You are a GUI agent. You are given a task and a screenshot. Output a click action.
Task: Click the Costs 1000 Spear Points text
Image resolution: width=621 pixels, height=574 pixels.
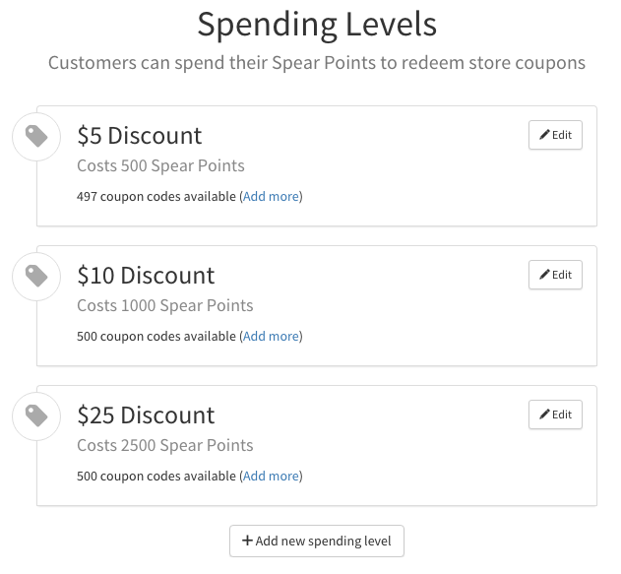click(x=164, y=305)
